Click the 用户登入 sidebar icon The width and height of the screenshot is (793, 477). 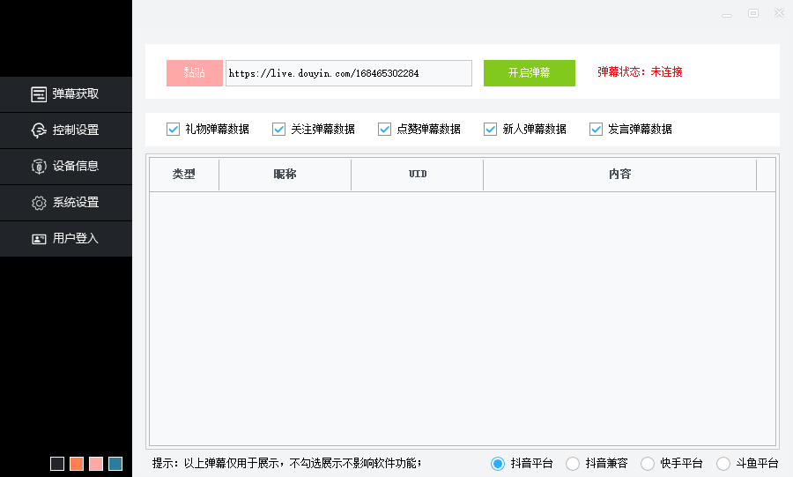[x=39, y=239]
